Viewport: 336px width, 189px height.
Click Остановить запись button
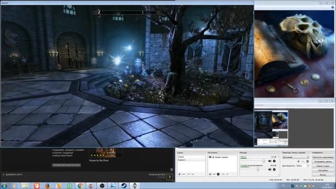[x=323, y=162]
